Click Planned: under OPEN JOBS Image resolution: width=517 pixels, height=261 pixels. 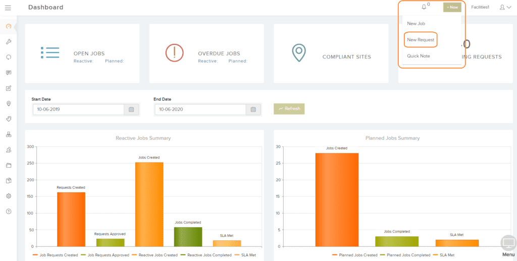pyautogui.click(x=115, y=61)
